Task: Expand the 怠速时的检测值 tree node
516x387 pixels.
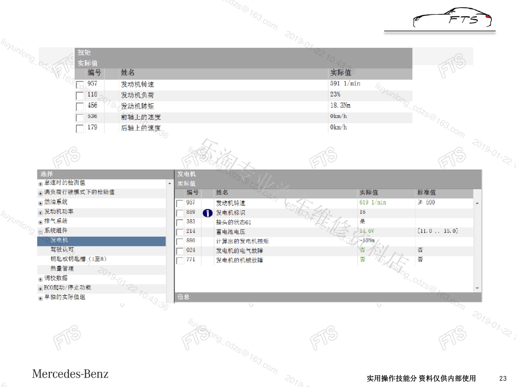Action: [40, 184]
